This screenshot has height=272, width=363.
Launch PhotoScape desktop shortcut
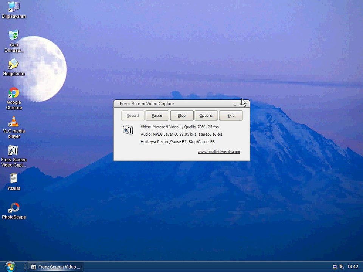14,210
